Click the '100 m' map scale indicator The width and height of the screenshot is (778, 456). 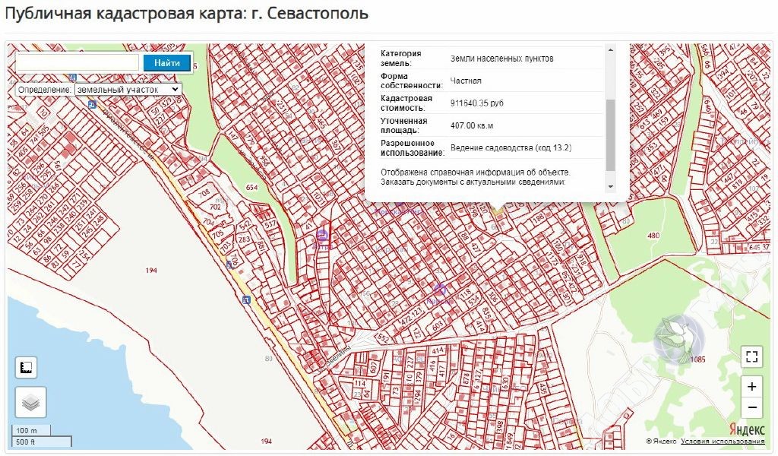[30, 430]
